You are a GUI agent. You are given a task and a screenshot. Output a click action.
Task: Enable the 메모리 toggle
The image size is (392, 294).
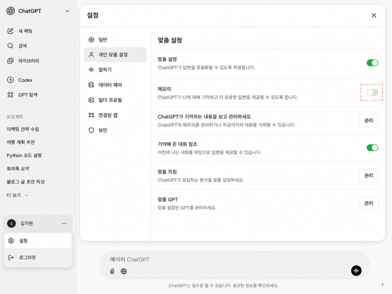coord(372,93)
